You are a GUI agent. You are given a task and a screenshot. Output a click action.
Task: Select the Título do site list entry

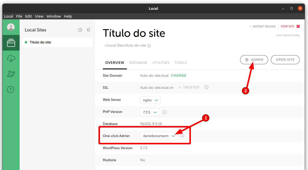click(x=57, y=42)
